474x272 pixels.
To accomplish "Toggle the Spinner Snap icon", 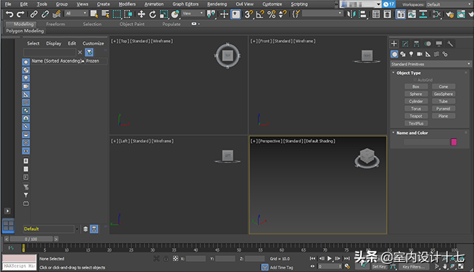I will click(282, 15).
